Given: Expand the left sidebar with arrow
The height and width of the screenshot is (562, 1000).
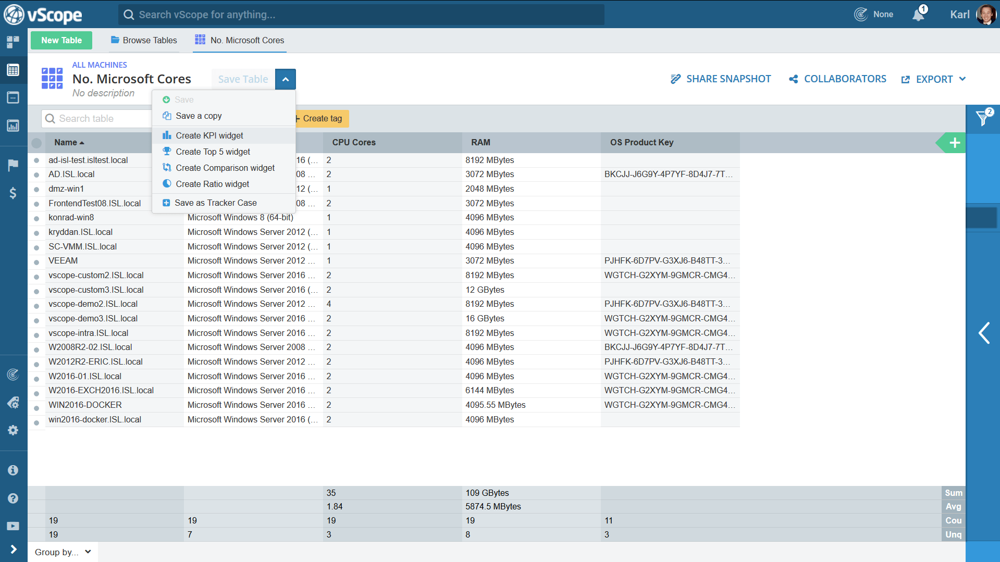Looking at the screenshot, I should click(13, 549).
